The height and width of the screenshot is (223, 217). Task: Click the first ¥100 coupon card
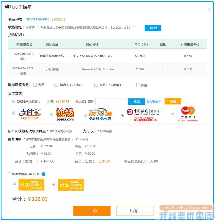pos(31,185)
